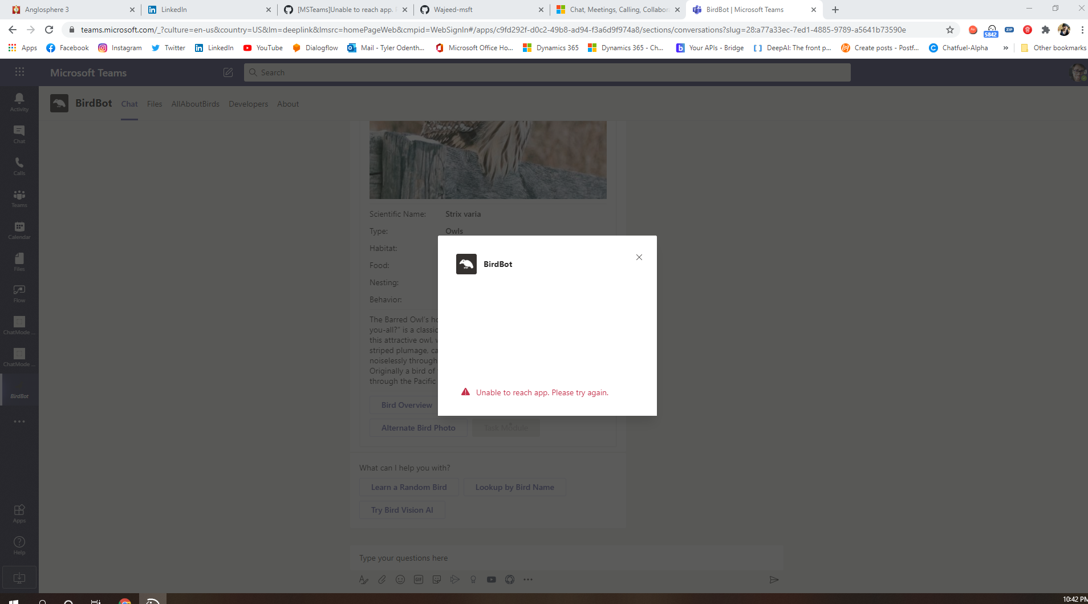Open more apps ellipsis in sidebar
Screen dimensions: 1088x604
pos(19,421)
